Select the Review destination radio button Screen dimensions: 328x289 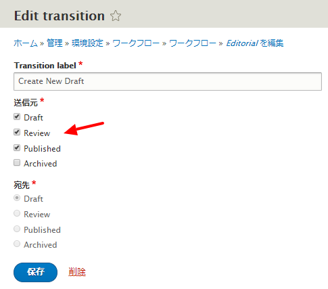(17, 213)
